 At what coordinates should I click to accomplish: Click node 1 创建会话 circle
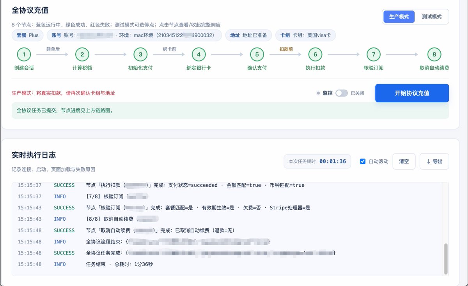(x=24, y=55)
